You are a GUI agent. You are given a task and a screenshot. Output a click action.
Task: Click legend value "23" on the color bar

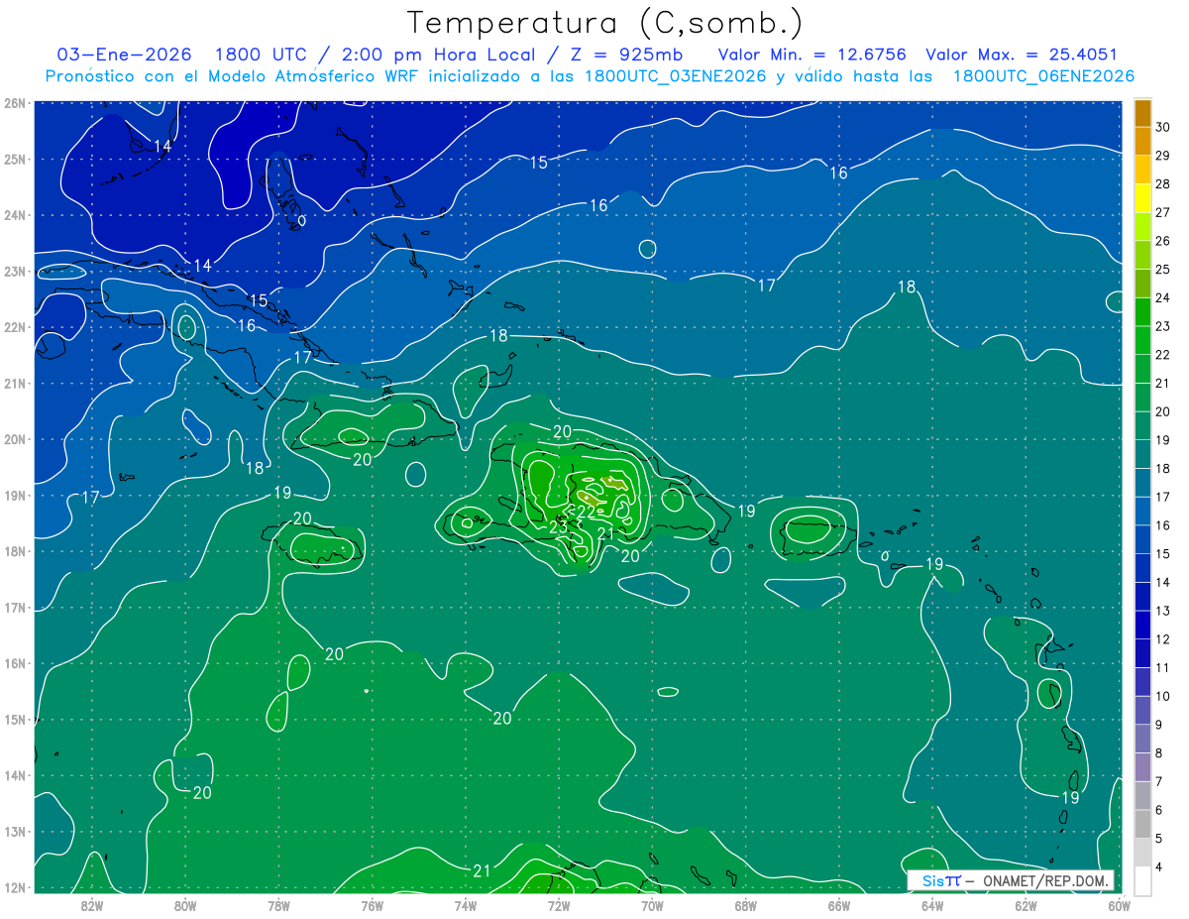tap(1162, 326)
